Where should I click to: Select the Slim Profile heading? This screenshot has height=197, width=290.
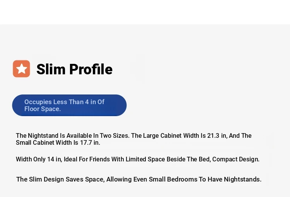coord(74,69)
